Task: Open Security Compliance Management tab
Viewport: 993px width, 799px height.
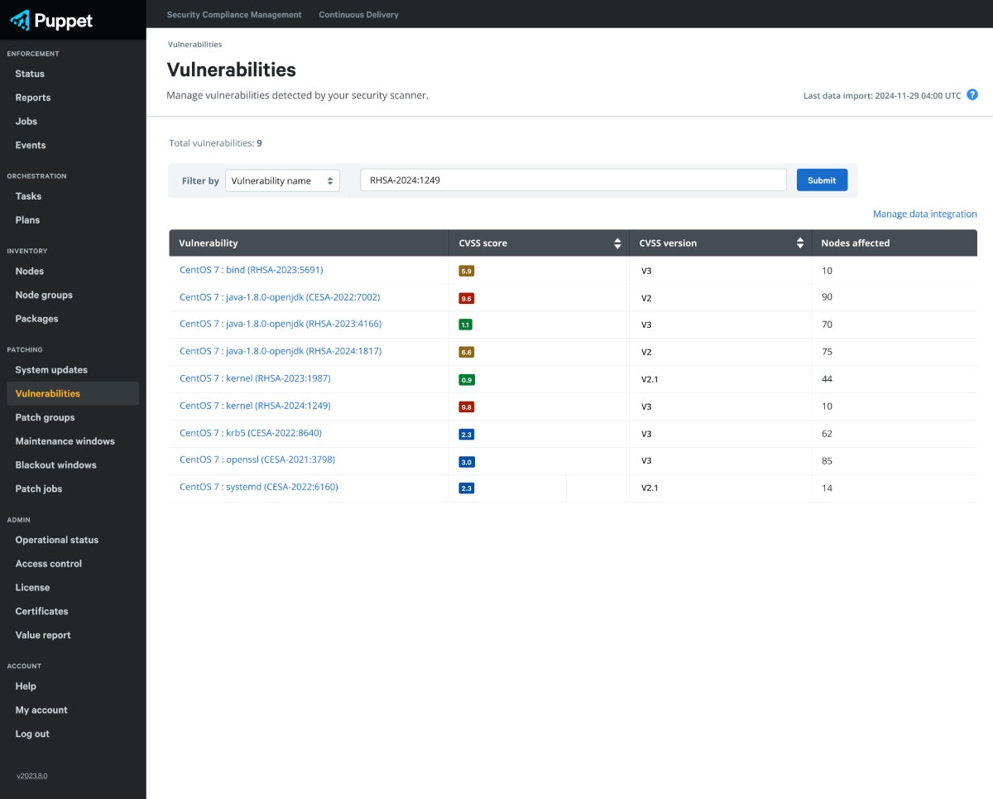Action: (x=234, y=15)
